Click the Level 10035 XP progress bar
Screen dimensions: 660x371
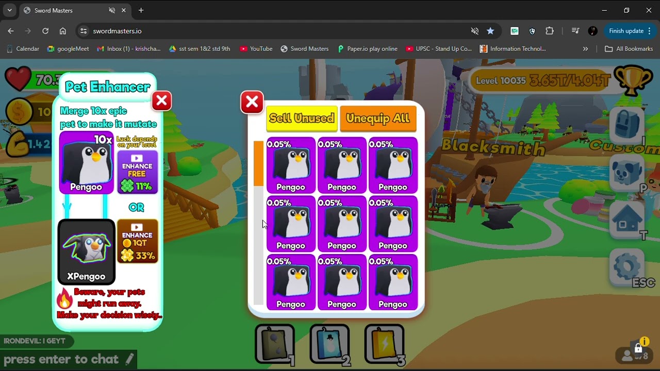(x=542, y=81)
